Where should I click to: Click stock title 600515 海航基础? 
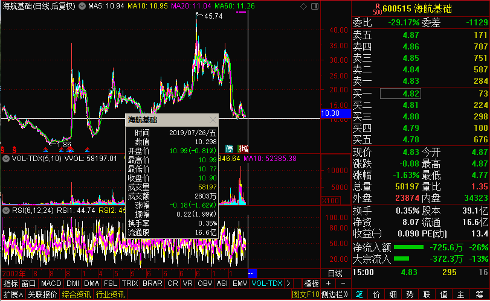point(417,8)
